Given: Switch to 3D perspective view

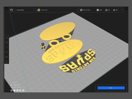Looking at the screenshot, I should (11, 90).
